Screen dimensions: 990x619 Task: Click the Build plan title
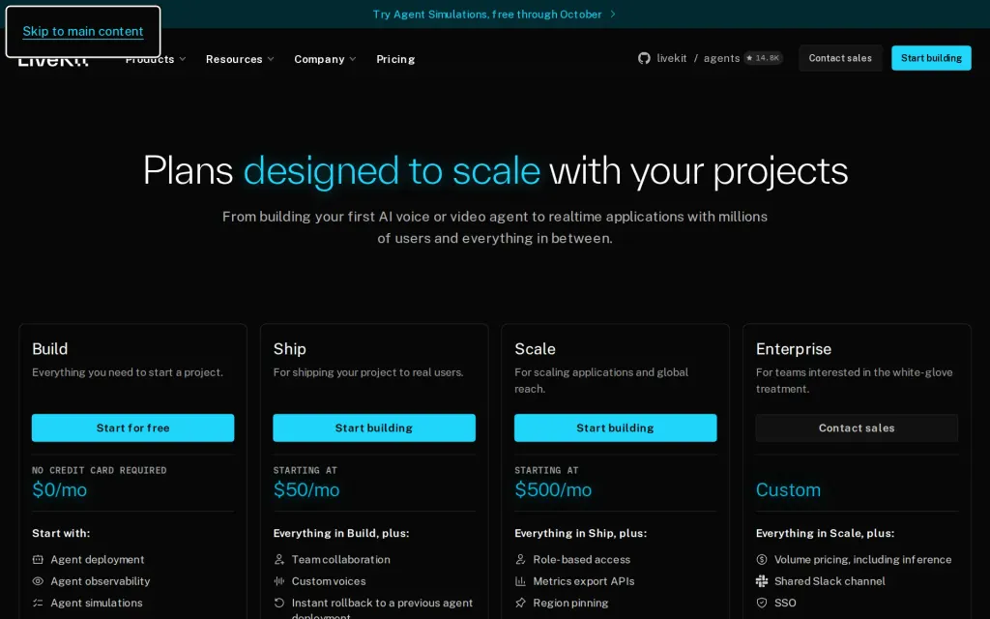(50, 348)
